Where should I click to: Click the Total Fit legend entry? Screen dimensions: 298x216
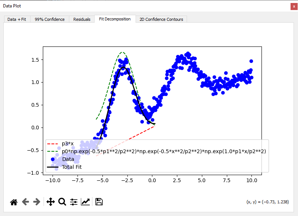[72, 167]
